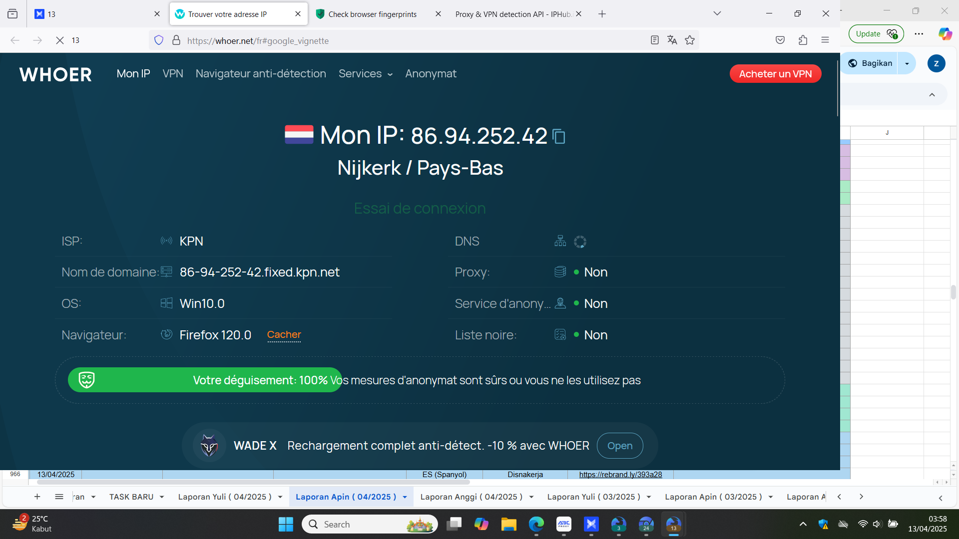Close the Trouver votre adresse IP tab
This screenshot has width=959, height=539.
(x=298, y=14)
